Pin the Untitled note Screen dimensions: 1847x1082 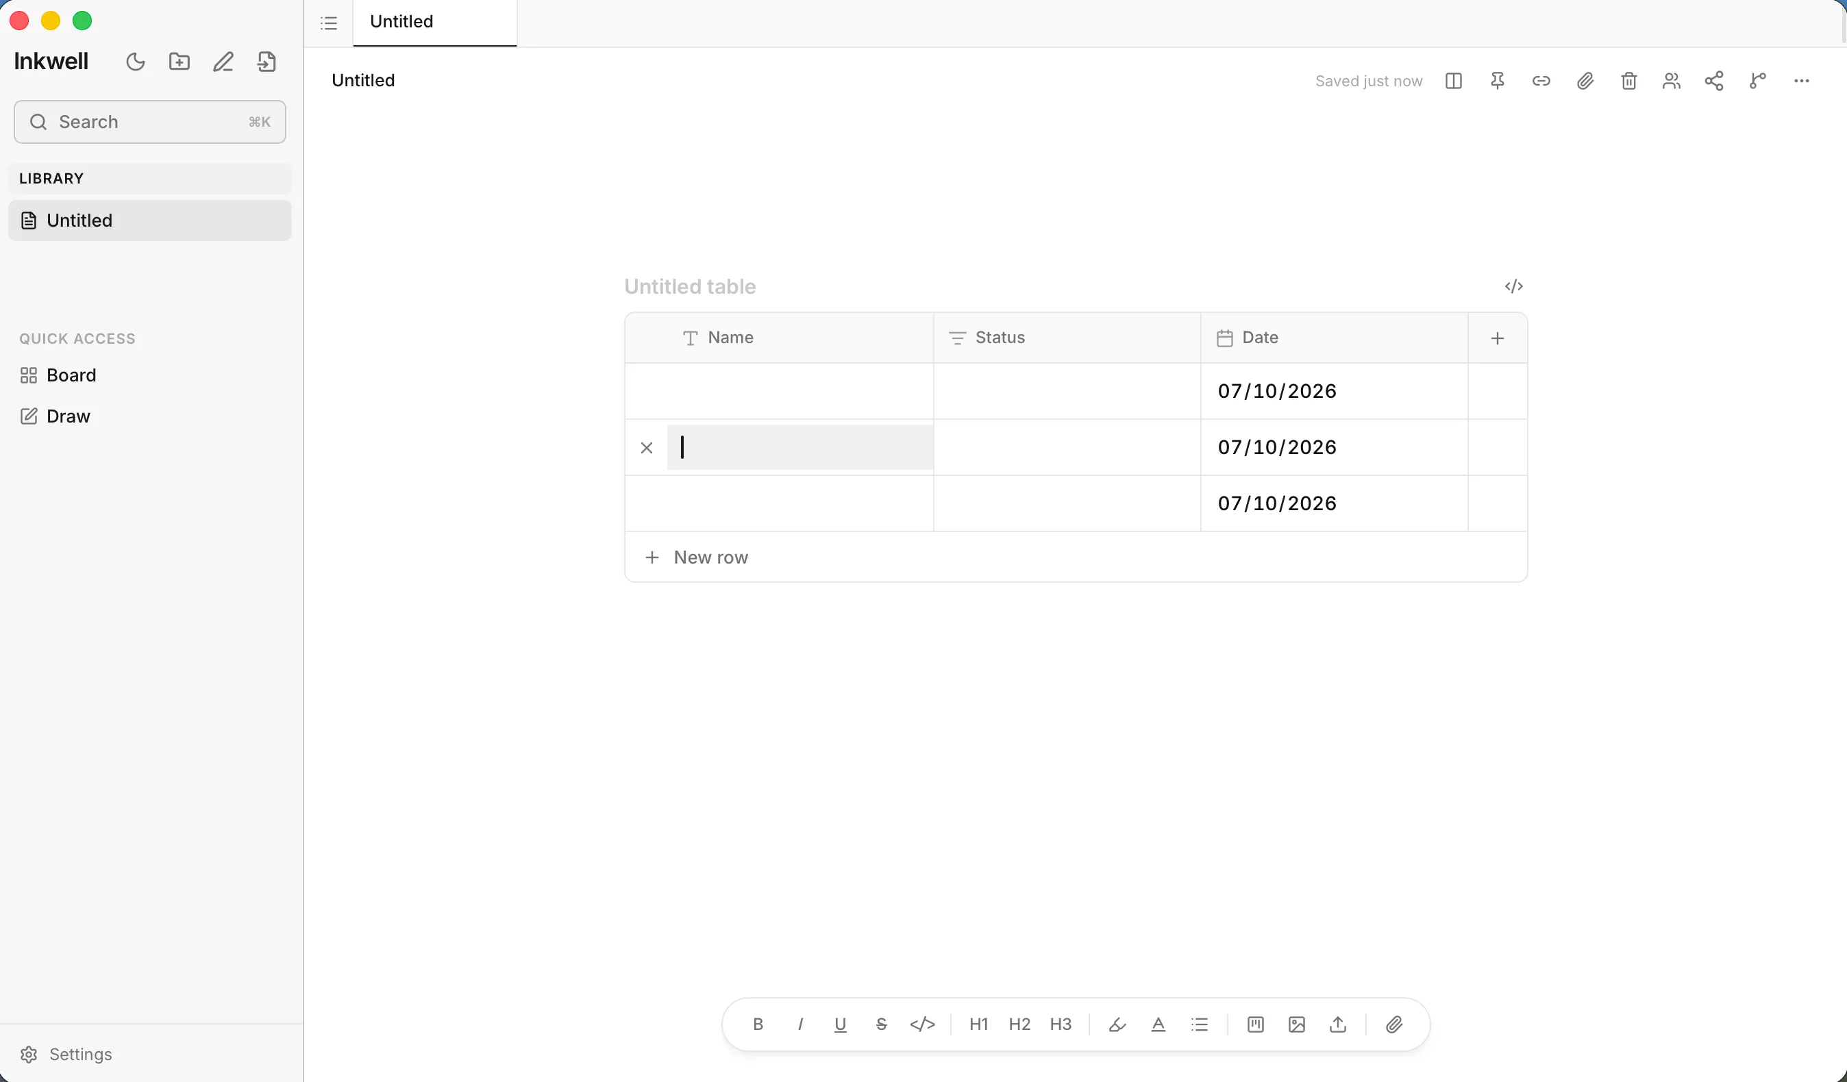(x=1498, y=81)
